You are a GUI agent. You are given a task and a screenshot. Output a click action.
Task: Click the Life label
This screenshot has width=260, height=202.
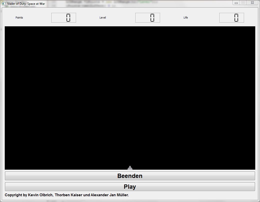185,18
